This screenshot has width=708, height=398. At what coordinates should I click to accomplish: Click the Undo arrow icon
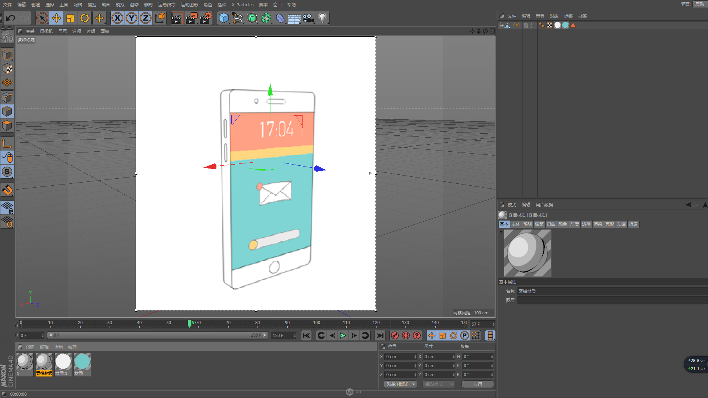[x=11, y=18]
